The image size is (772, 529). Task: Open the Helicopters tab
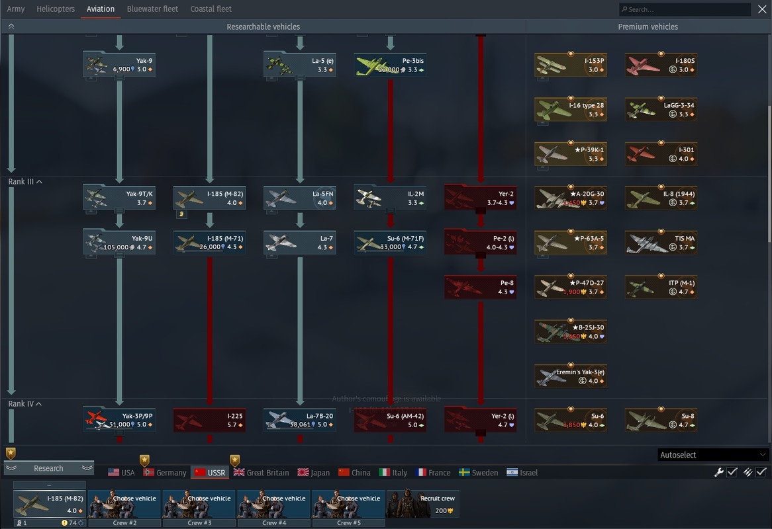click(x=56, y=9)
